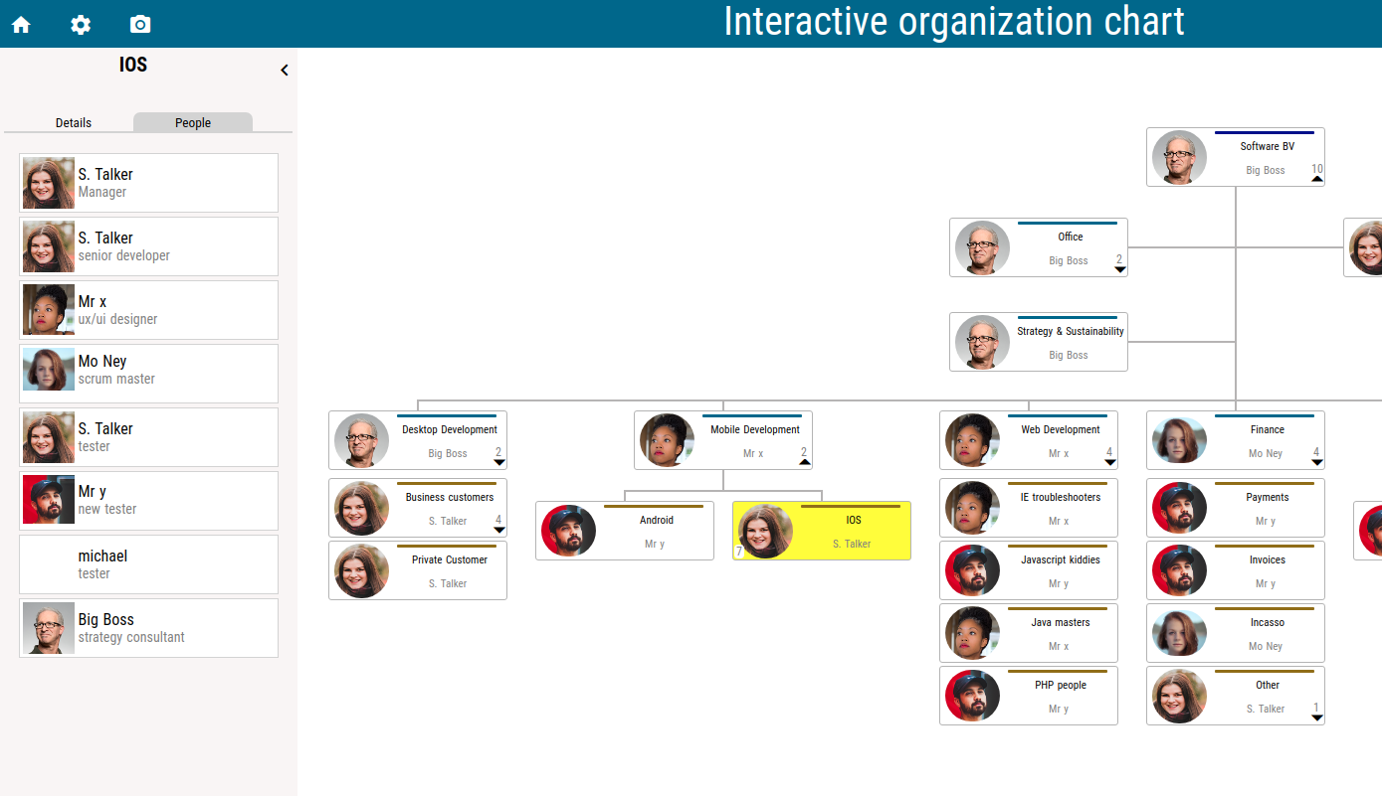This screenshot has height=796, width=1382.
Task: Click Mr y avatar on Android node
Action: [x=569, y=531]
